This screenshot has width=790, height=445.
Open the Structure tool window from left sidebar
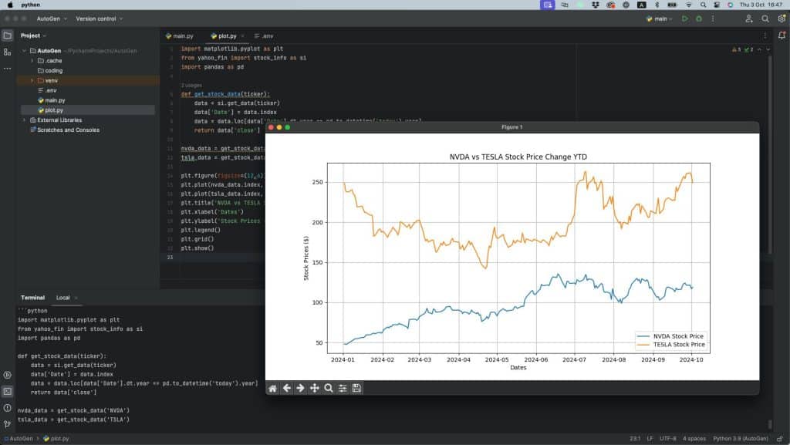tap(8, 52)
